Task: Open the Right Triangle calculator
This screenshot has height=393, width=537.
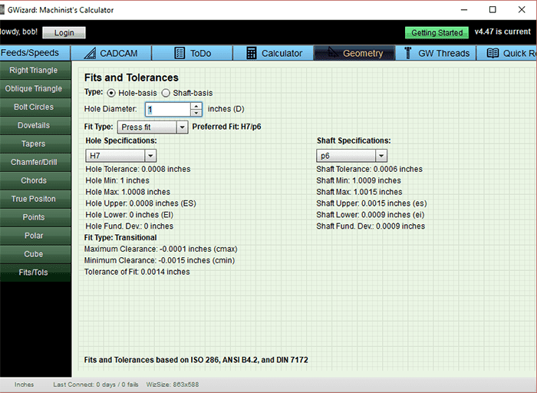Action: coord(35,71)
